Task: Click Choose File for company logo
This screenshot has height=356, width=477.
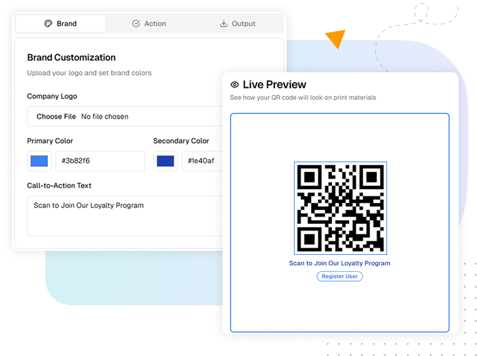Action: click(56, 117)
